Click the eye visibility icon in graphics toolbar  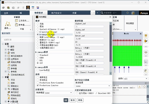[146, 52]
